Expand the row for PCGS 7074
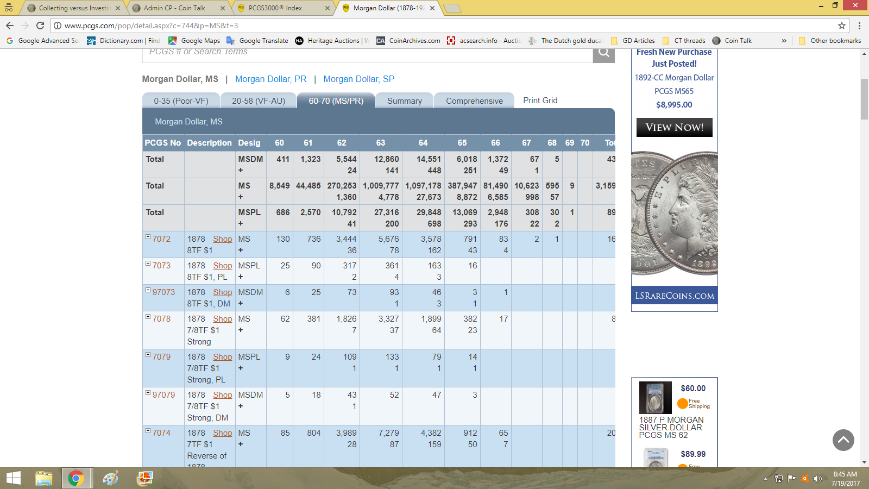869x489 pixels. point(148,431)
